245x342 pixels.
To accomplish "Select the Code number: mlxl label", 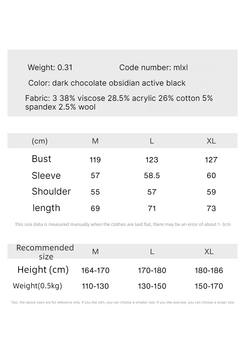I will point(154,67).
